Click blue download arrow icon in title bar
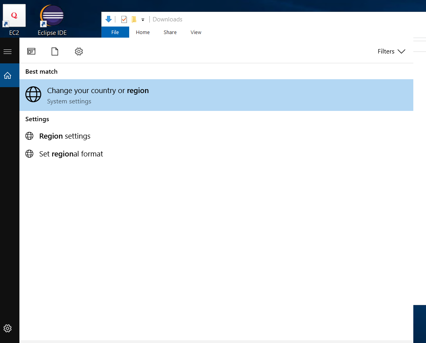 tap(109, 19)
